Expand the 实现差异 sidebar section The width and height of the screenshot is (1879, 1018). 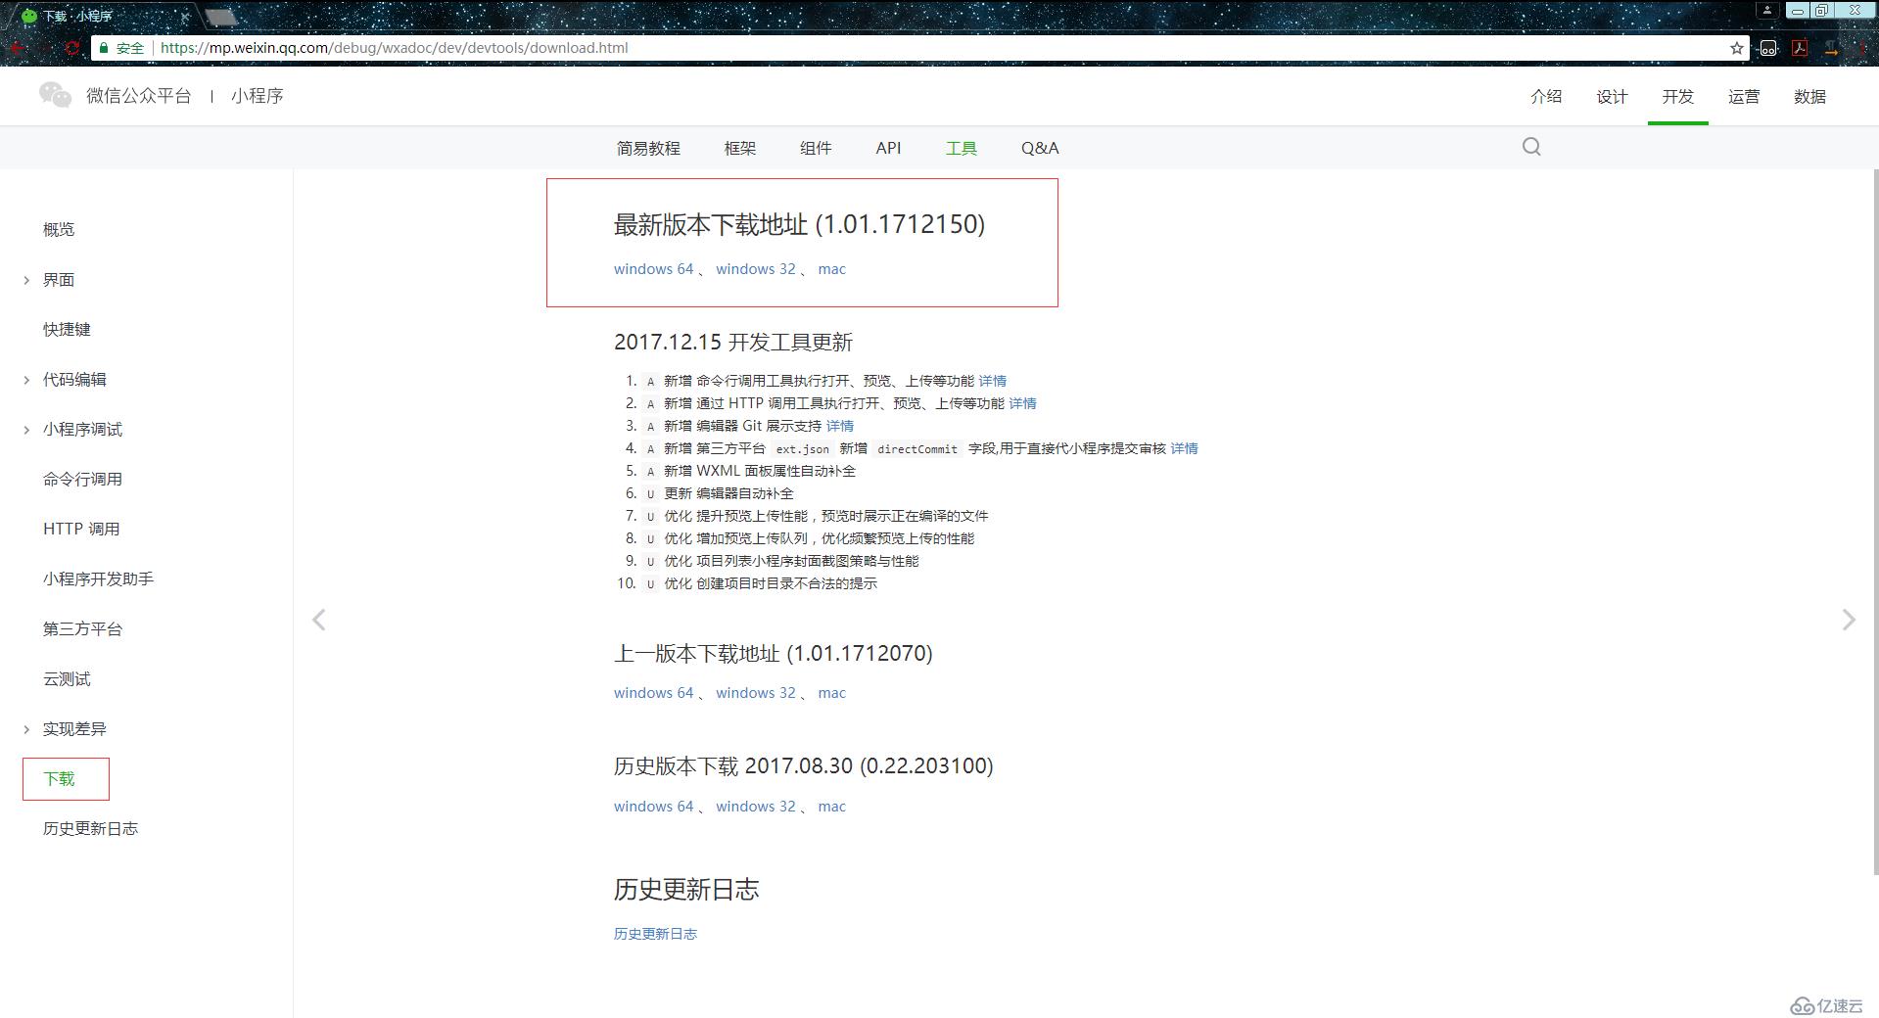[26, 729]
